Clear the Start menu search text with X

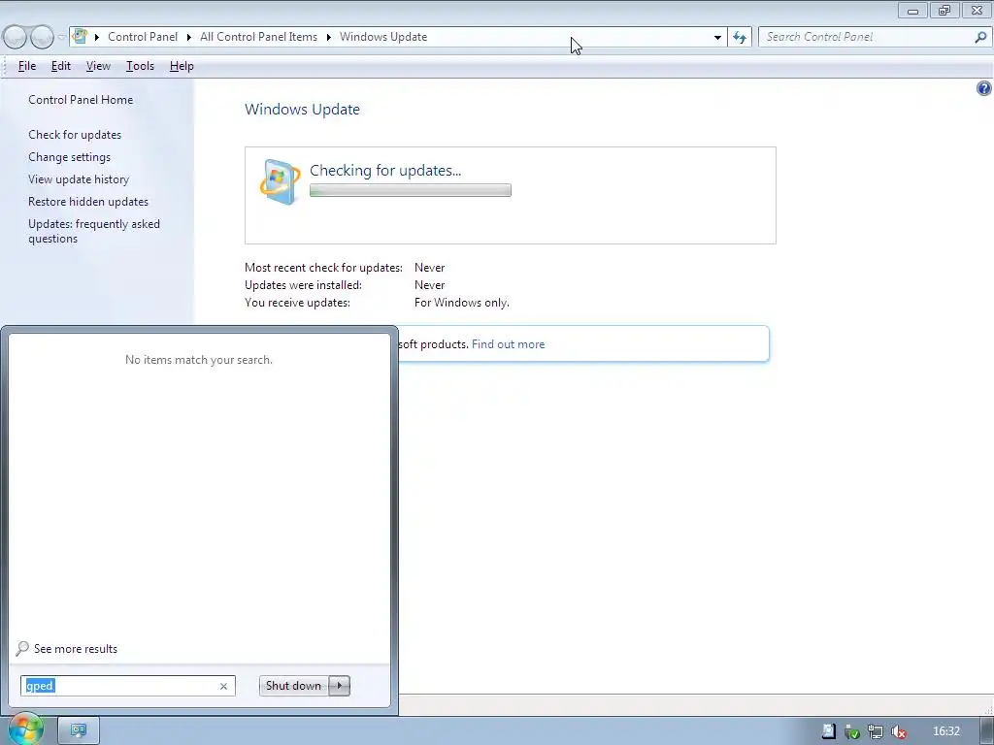(x=224, y=686)
